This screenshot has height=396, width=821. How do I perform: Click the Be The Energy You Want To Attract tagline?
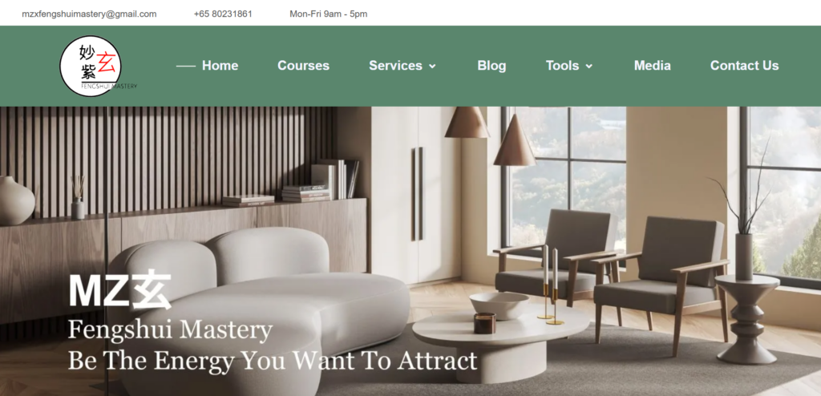[x=273, y=361]
